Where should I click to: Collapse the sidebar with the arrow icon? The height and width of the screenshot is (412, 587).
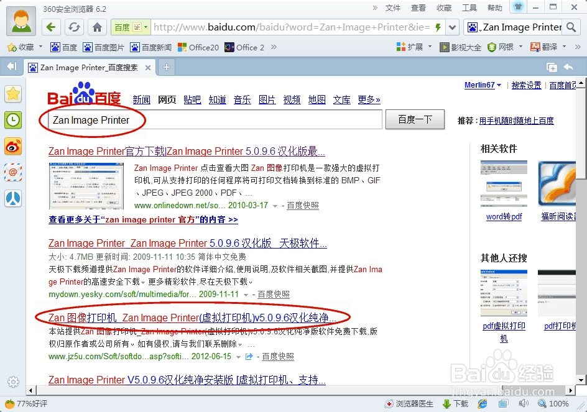pos(12,66)
